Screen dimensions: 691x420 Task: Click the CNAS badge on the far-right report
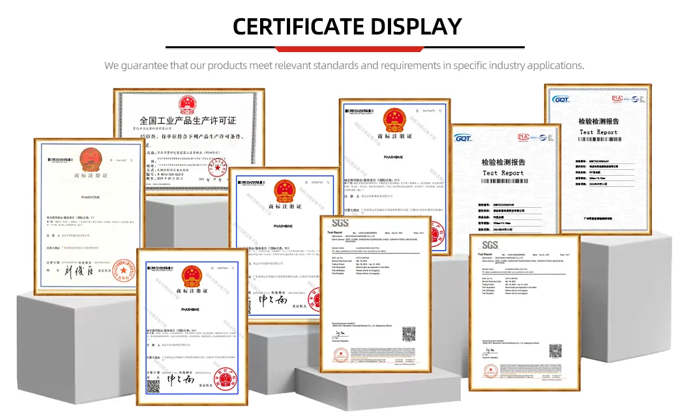tap(634, 98)
